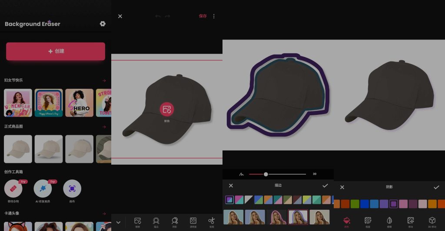The width and height of the screenshot is (445, 231).
Task: Expand 妇女节快乐 section with the arrow
Action: [104, 80]
